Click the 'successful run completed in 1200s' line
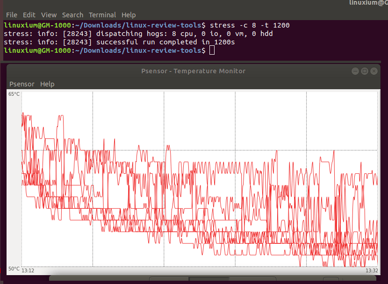388x284 pixels. [119, 42]
